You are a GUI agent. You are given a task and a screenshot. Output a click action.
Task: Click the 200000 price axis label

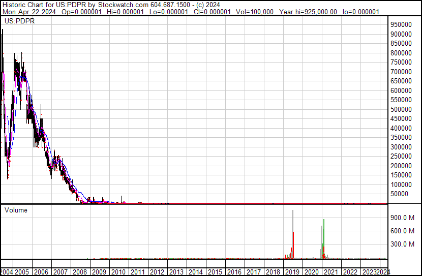click(x=401, y=166)
